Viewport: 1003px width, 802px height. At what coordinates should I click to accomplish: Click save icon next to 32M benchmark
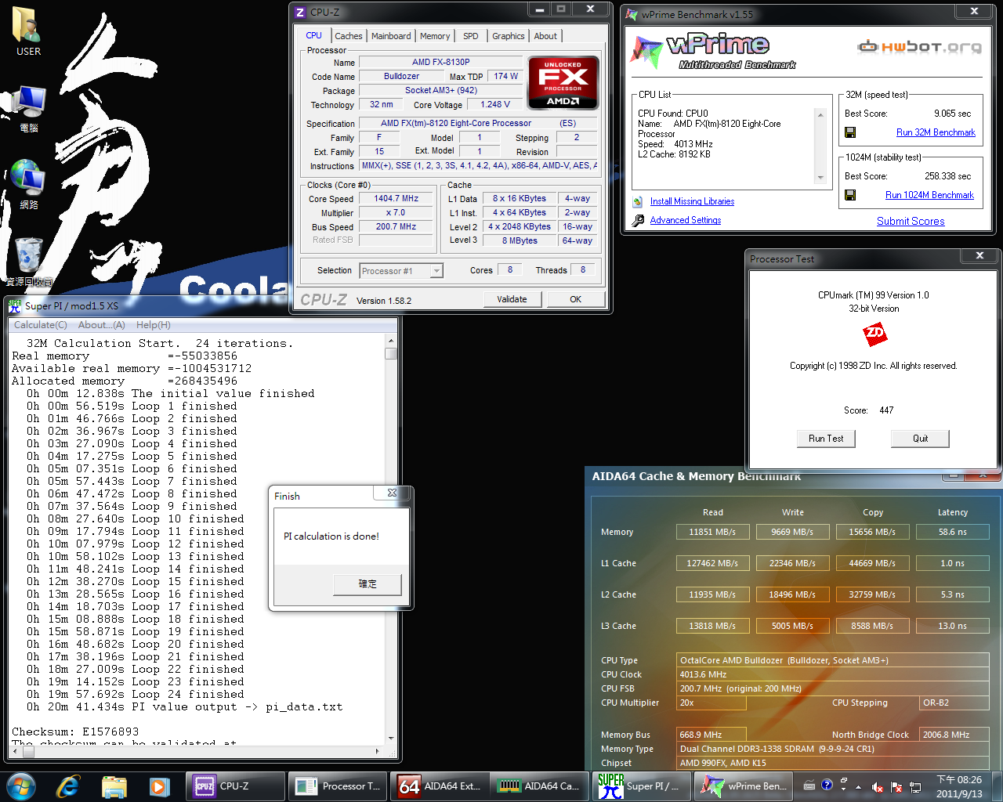850,132
